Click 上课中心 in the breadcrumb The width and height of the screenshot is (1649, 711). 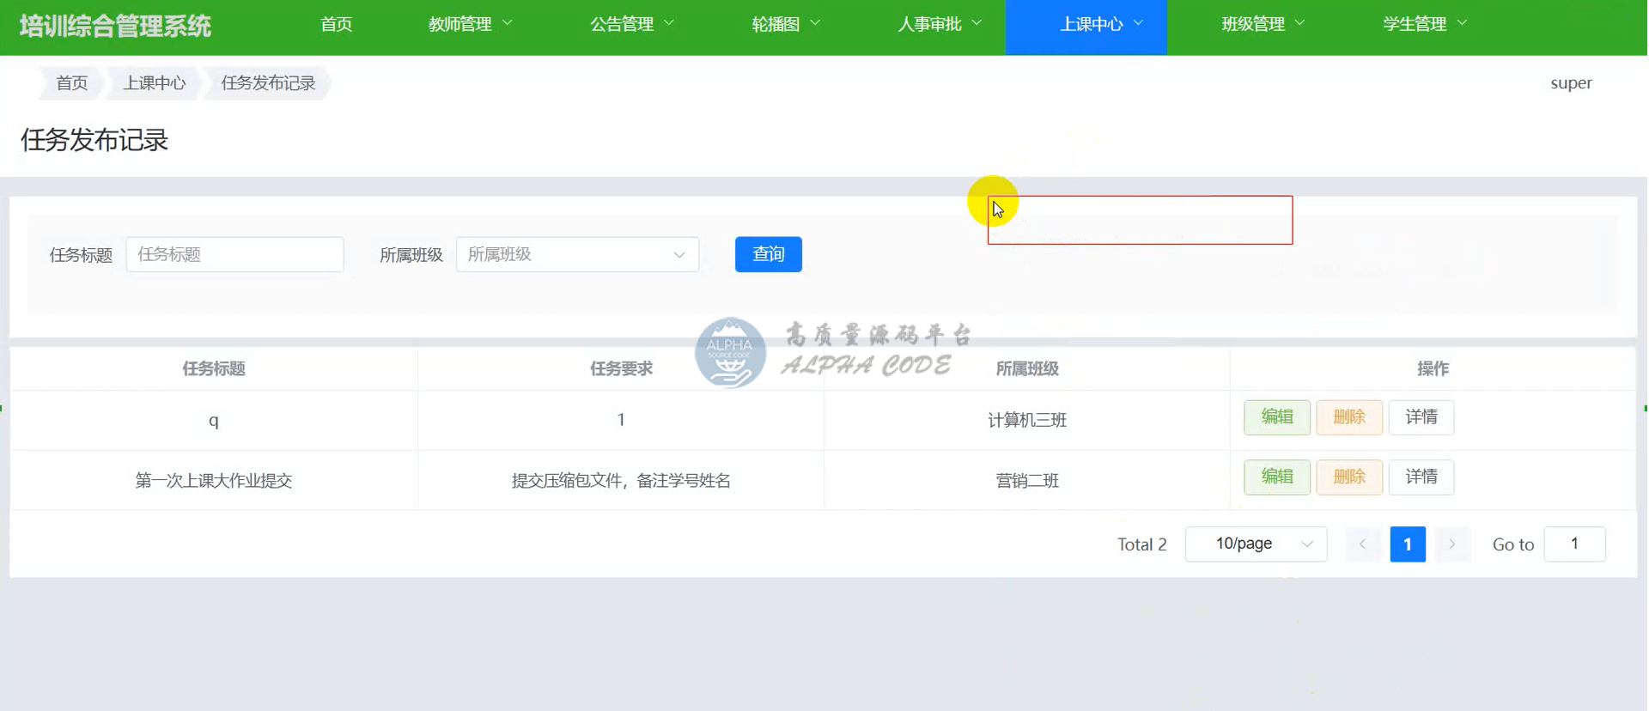[155, 83]
